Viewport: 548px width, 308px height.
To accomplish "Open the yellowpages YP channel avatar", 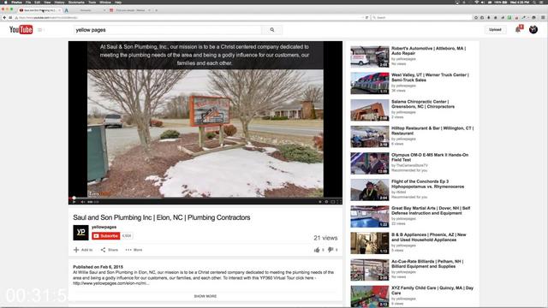I will pos(80,232).
